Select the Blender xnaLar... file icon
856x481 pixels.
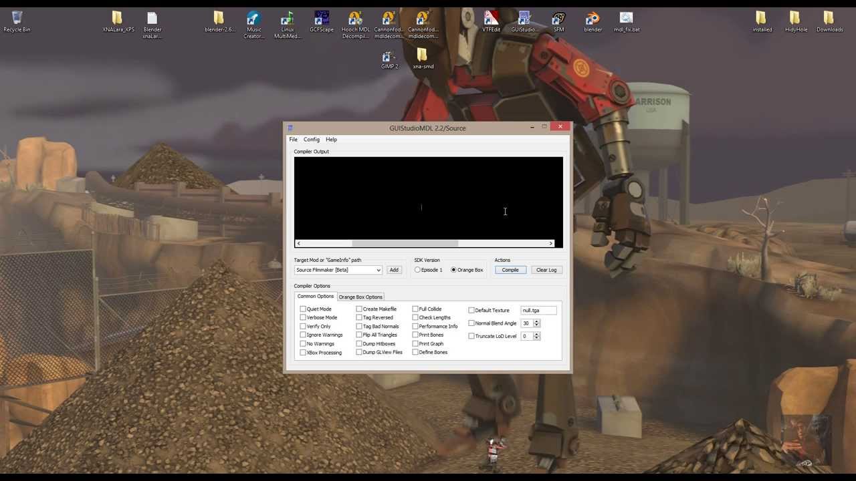152,25
